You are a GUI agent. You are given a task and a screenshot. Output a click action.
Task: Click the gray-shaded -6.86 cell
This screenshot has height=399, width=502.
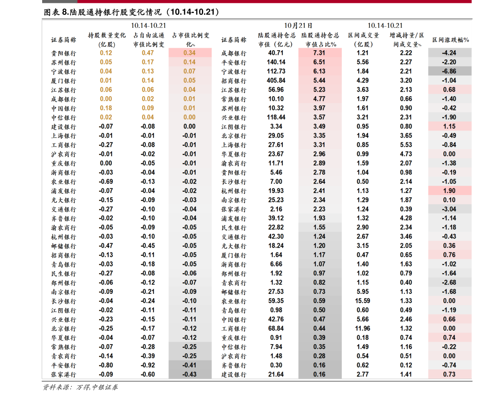click(449, 71)
